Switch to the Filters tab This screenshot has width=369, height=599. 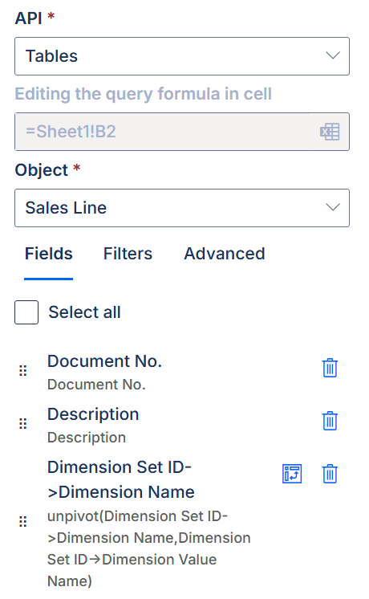(128, 254)
